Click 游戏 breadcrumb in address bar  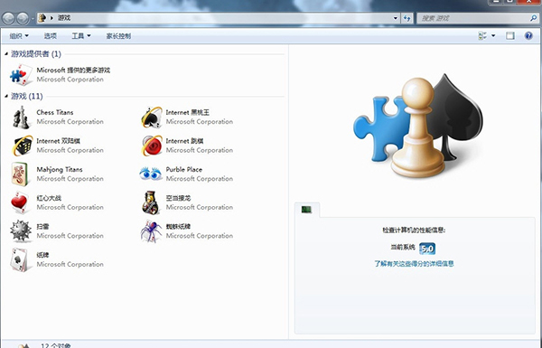(x=64, y=18)
